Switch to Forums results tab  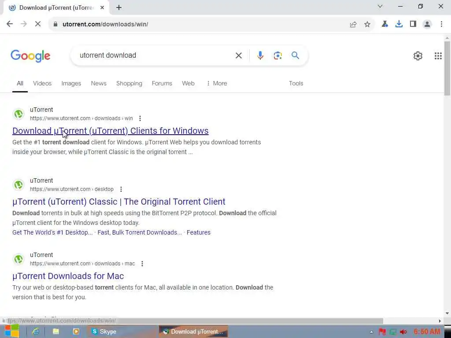point(162,83)
